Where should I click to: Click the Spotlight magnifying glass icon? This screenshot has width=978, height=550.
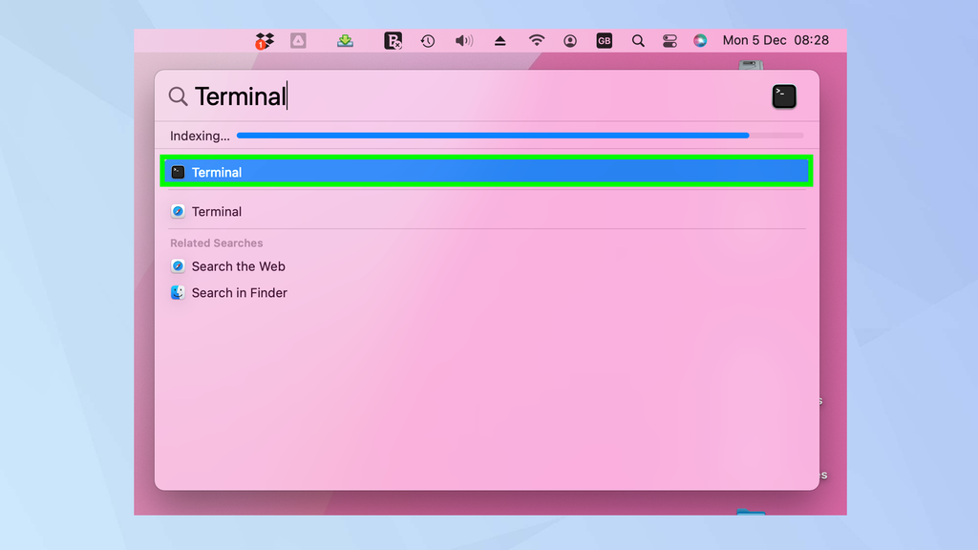(638, 40)
